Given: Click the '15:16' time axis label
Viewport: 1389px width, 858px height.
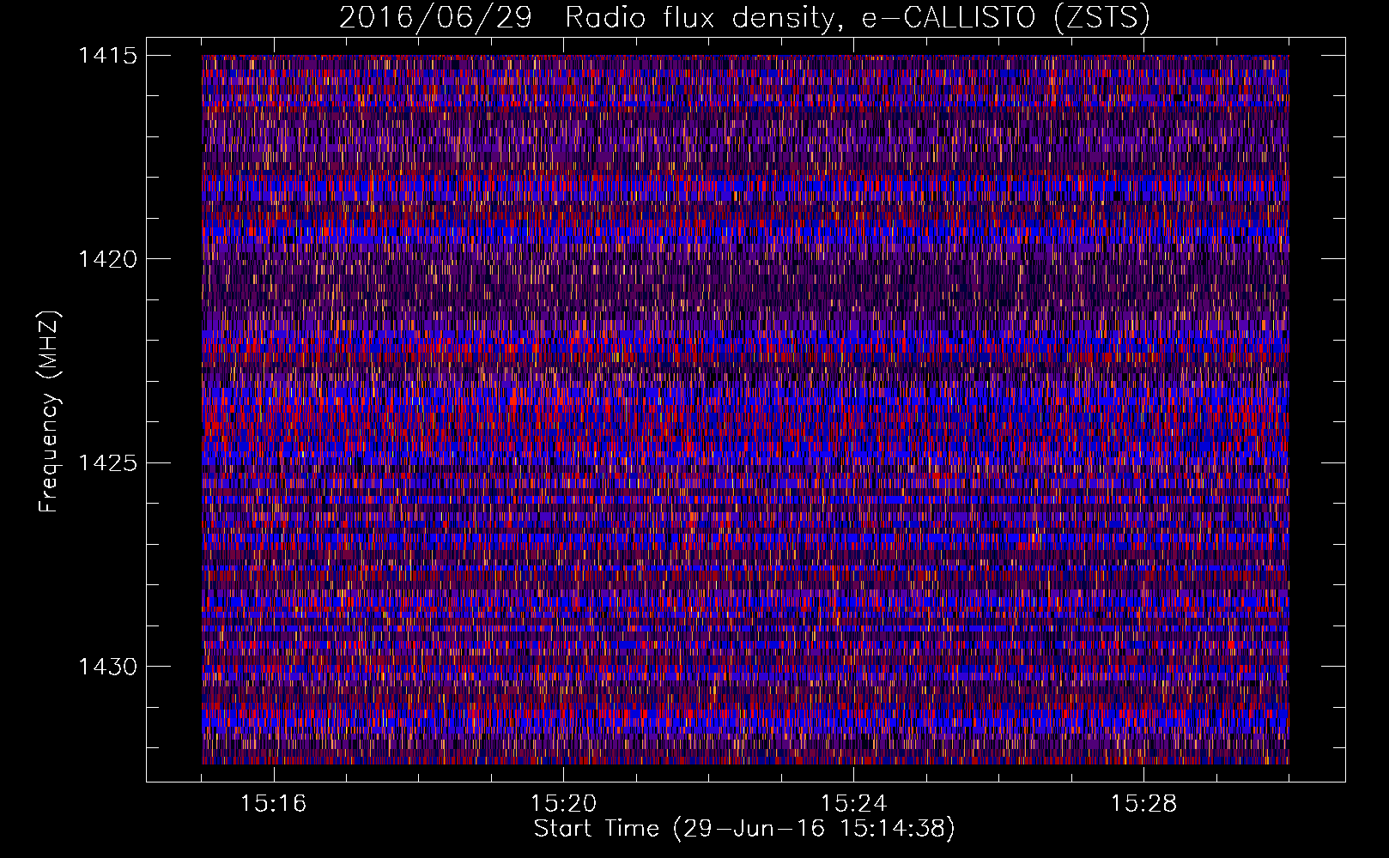Looking at the screenshot, I should pos(273,804).
